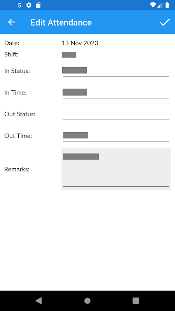Tap the date 13 Nov 2023
The height and width of the screenshot is (311, 175).
click(80, 43)
